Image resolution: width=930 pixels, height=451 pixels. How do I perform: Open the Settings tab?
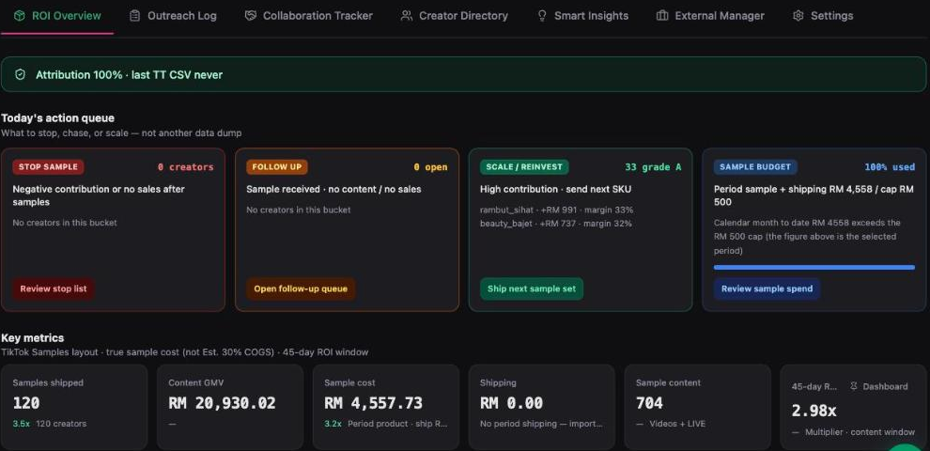823,16
